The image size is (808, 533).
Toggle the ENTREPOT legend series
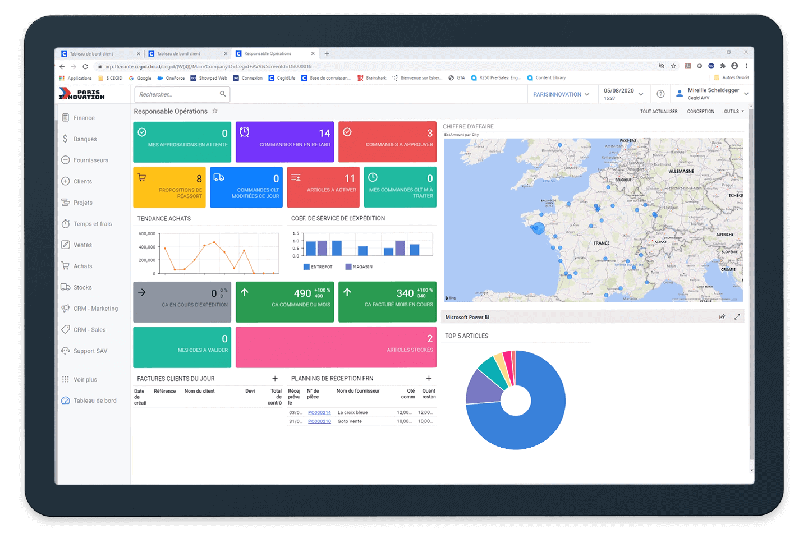coord(318,267)
